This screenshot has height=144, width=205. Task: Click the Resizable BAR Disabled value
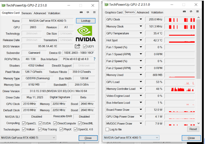tap(84, 116)
